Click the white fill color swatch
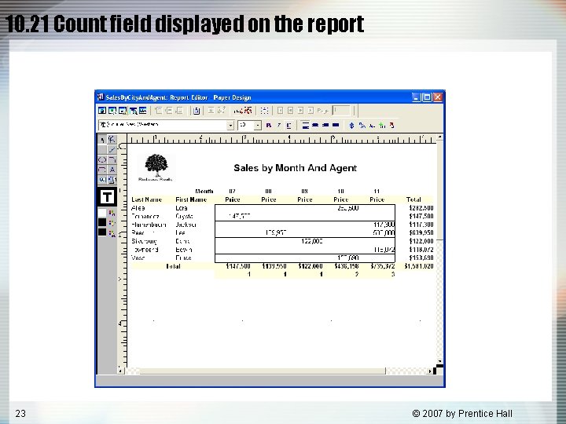Screen dimensions: 566x424 pos(102,213)
